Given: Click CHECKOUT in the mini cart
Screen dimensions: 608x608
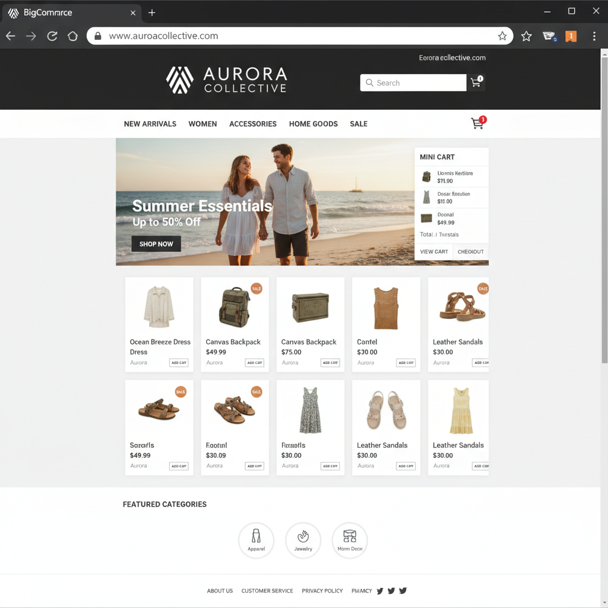Looking at the screenshot, I should point(471,252).
